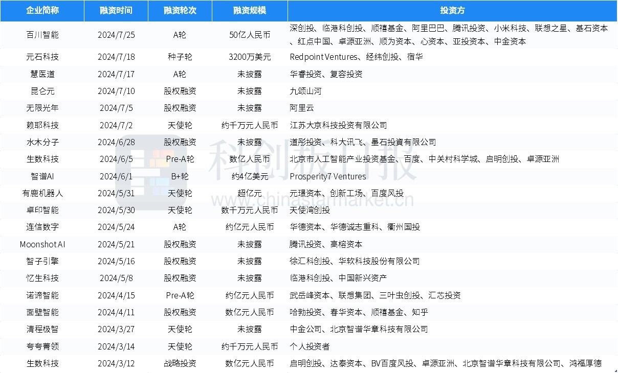
Task: Select the Moonshot AI company cell
Action: click(42, 244)
